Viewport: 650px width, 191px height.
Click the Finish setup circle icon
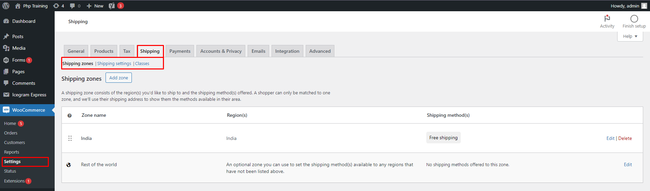pos(634,19)
